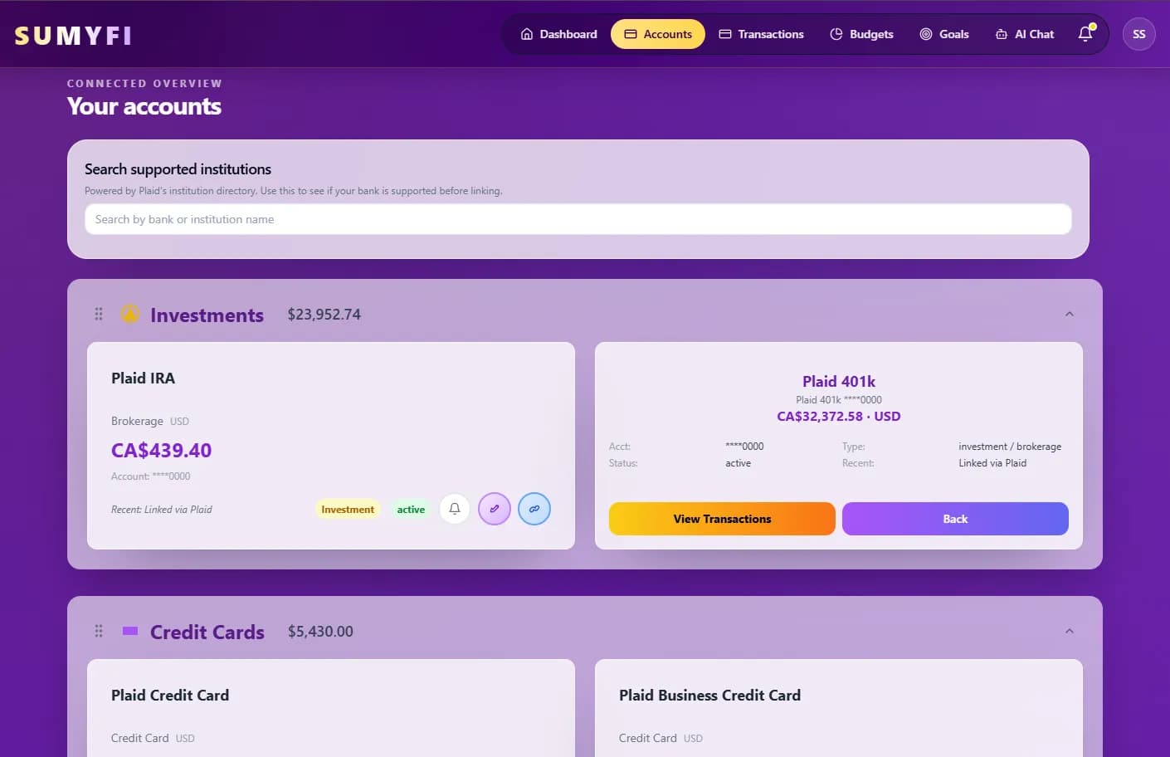Click the Back button on Plaid 401k
1170x757 pixels.
[x=955, y=519]
